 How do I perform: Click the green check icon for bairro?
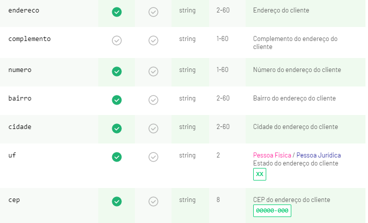117,100
